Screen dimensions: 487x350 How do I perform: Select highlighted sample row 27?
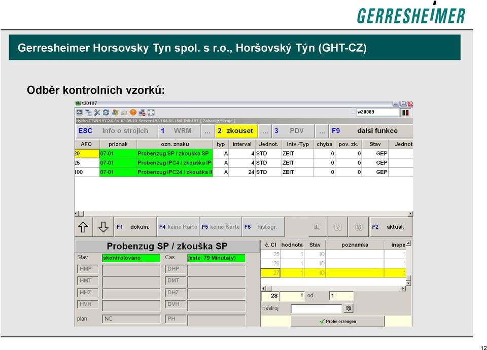(x=333, y=273)
